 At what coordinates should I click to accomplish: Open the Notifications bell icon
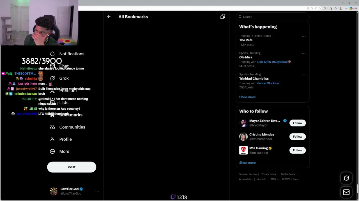52,54
